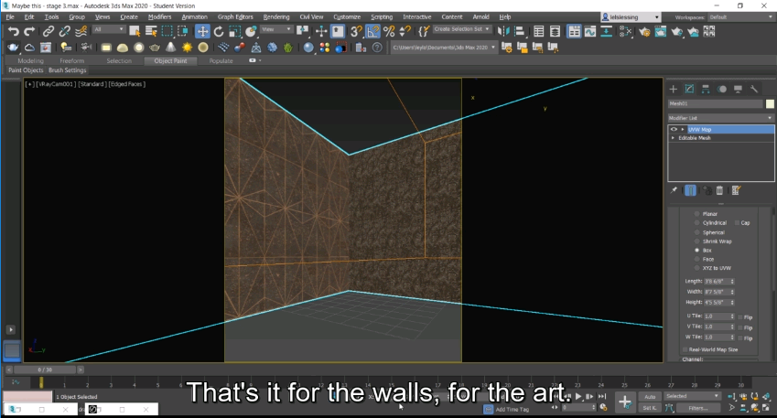Toggle the Percent Snap tool
Viewport: 777px width, 418px height.
[389, 32]
